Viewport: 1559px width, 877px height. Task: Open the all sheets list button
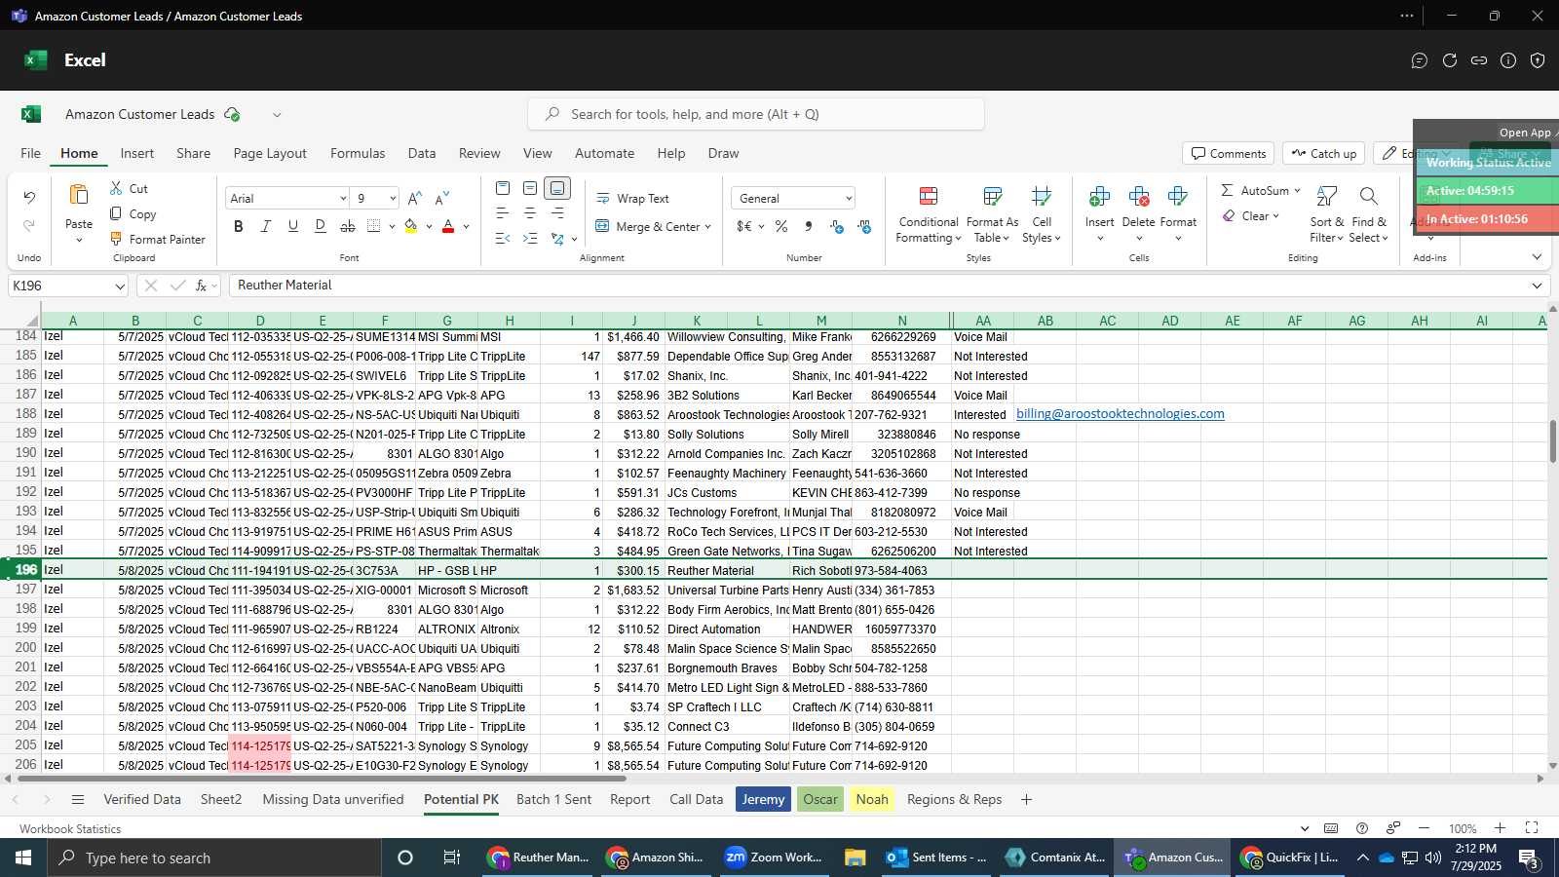point(78,799)
